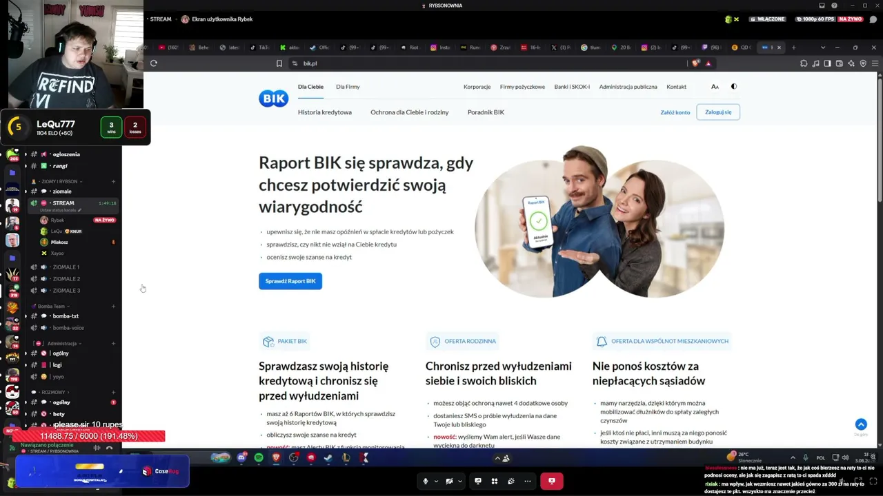
Task: Open the Historia kredytowa menu
Action: (325, 112)
